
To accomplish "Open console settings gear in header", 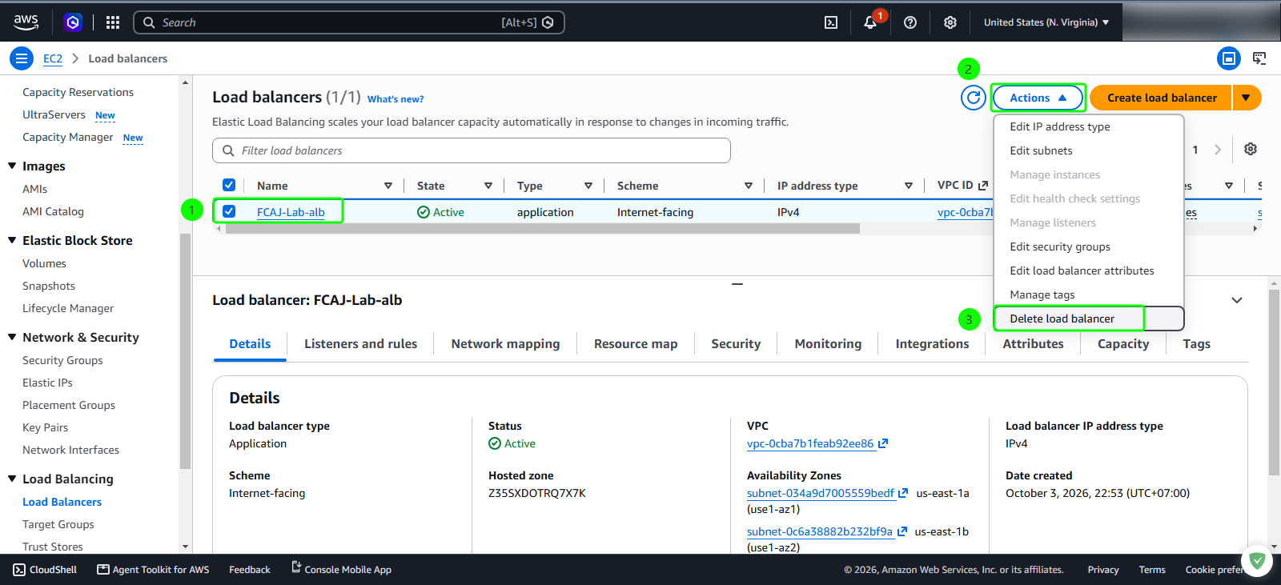I will 950,22.
